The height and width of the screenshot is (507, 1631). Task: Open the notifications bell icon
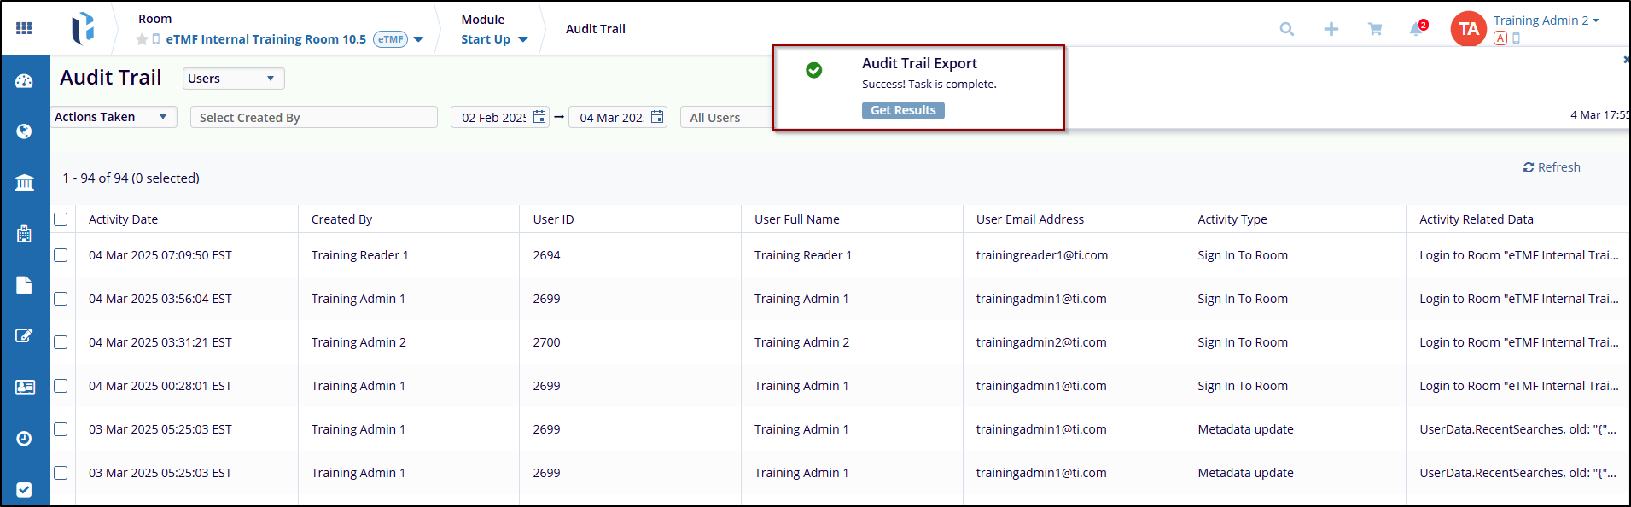tap(1415, 29)
